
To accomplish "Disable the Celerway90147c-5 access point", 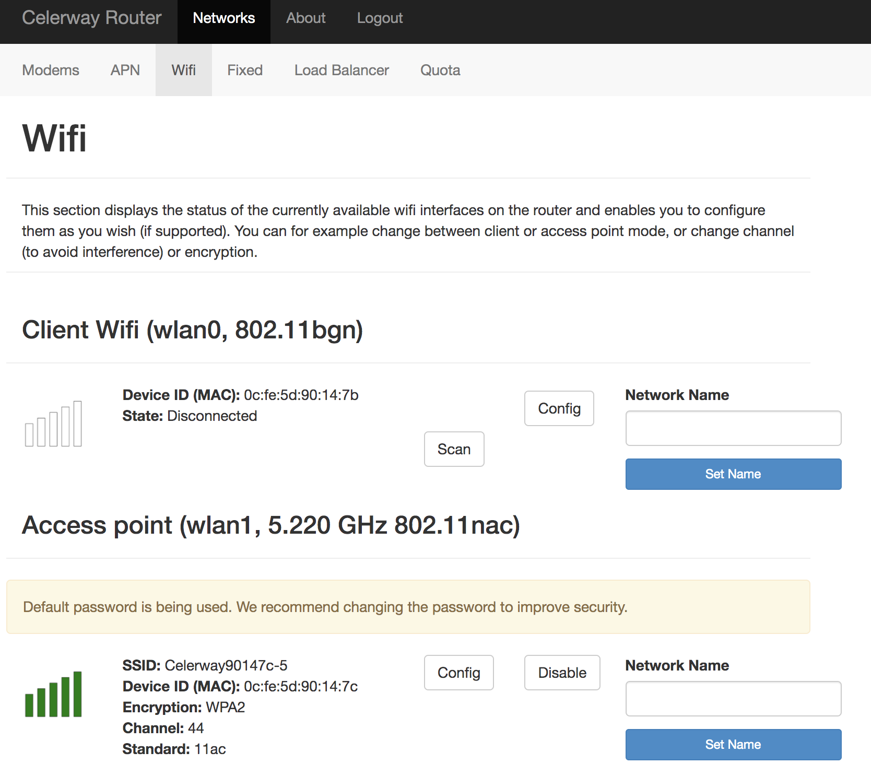I will coord(562,673).
